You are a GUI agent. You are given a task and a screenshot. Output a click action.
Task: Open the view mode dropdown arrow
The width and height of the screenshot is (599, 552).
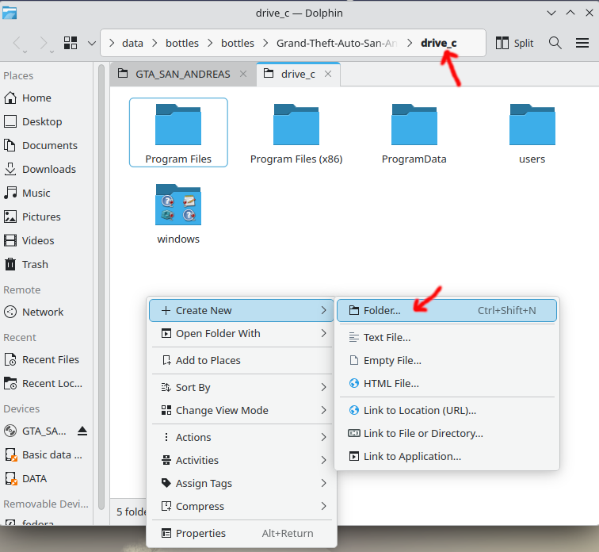(x=92, y=43)
